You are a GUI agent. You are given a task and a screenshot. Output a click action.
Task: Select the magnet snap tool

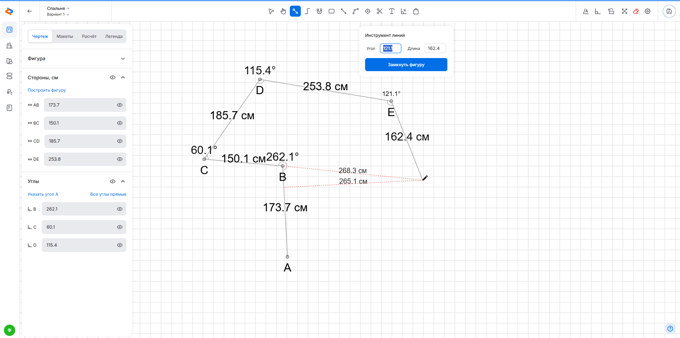(319, 11)
